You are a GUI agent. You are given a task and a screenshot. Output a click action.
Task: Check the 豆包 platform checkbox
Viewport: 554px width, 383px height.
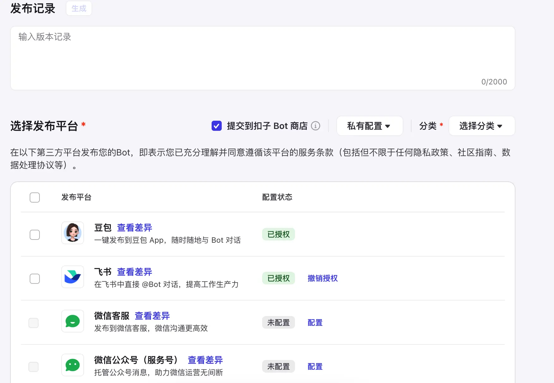coord(34,234)
